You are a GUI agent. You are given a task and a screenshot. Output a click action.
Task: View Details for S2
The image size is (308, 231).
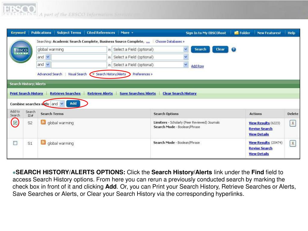(259, 134)
